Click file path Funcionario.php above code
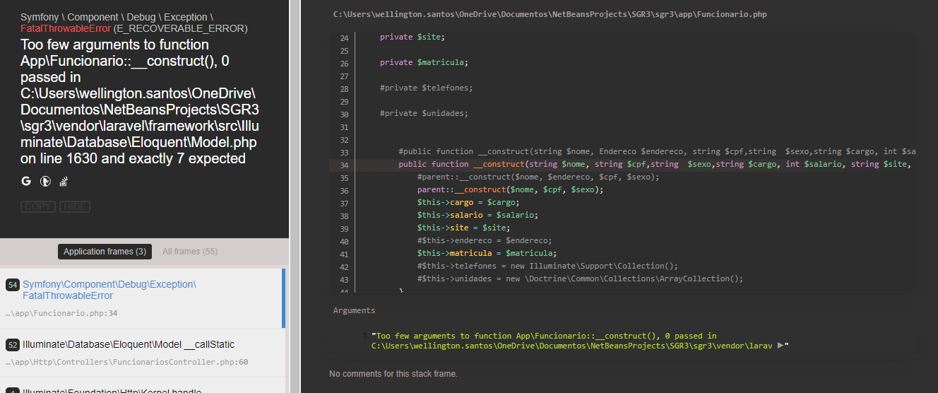The width and height of the screenshot is (938, 393). pyautogui.click(x=550, y=14)
